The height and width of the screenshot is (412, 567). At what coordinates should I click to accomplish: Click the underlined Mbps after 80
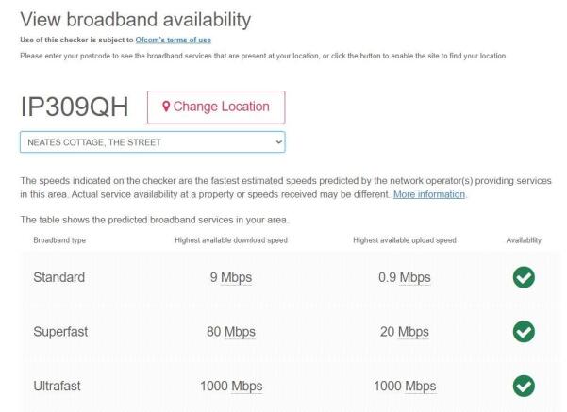(x=240, y=332)
